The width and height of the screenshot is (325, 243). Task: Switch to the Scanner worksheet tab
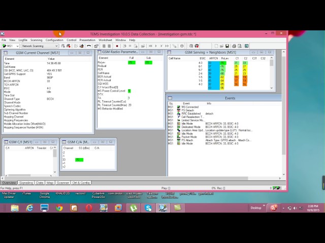(63, 183)
